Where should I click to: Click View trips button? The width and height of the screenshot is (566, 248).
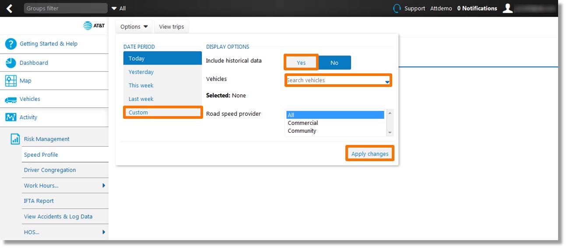point(172,27)
